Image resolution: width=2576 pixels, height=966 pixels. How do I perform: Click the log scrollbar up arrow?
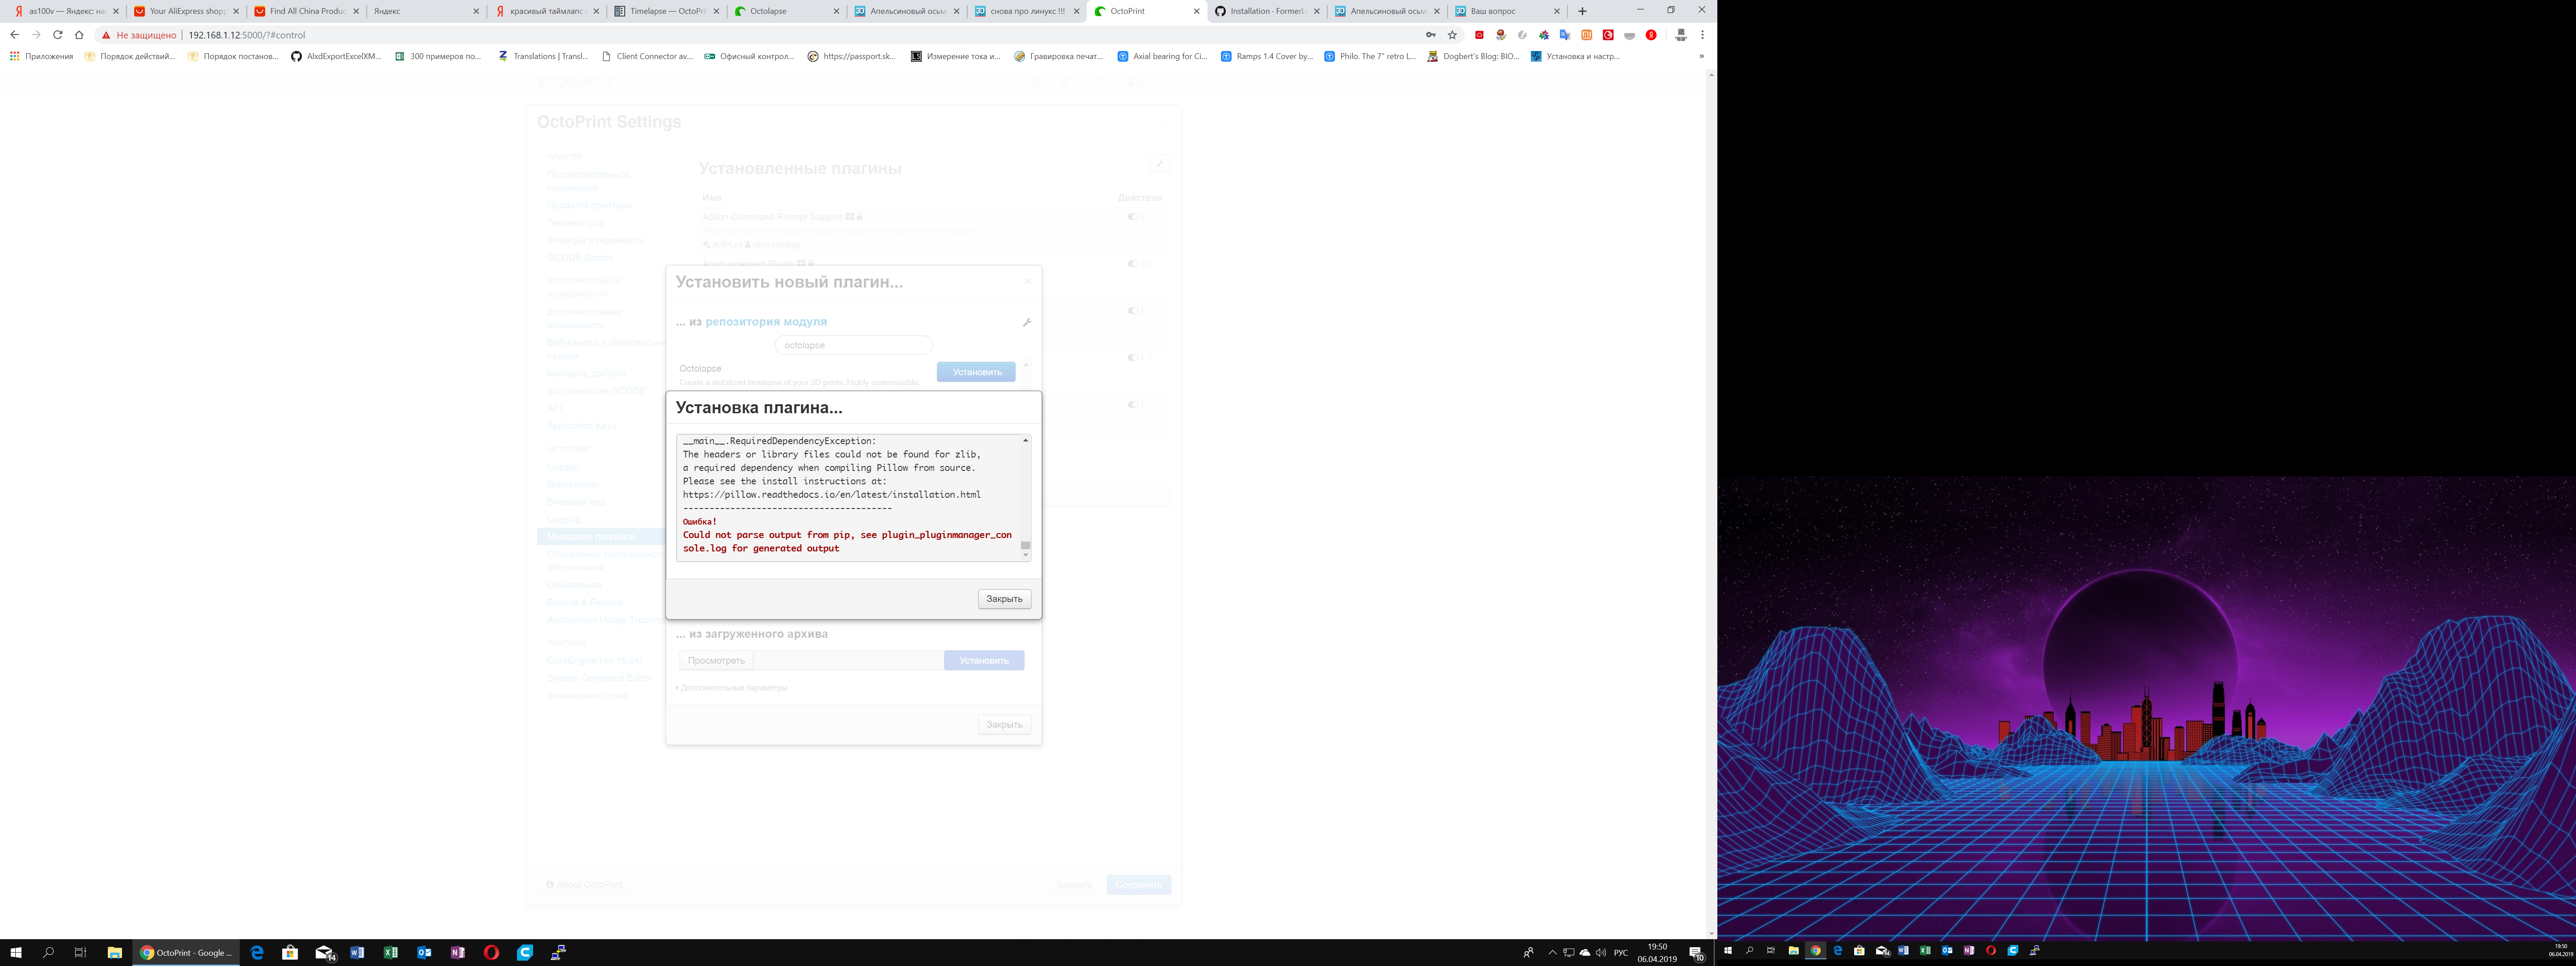point(1025,440)
